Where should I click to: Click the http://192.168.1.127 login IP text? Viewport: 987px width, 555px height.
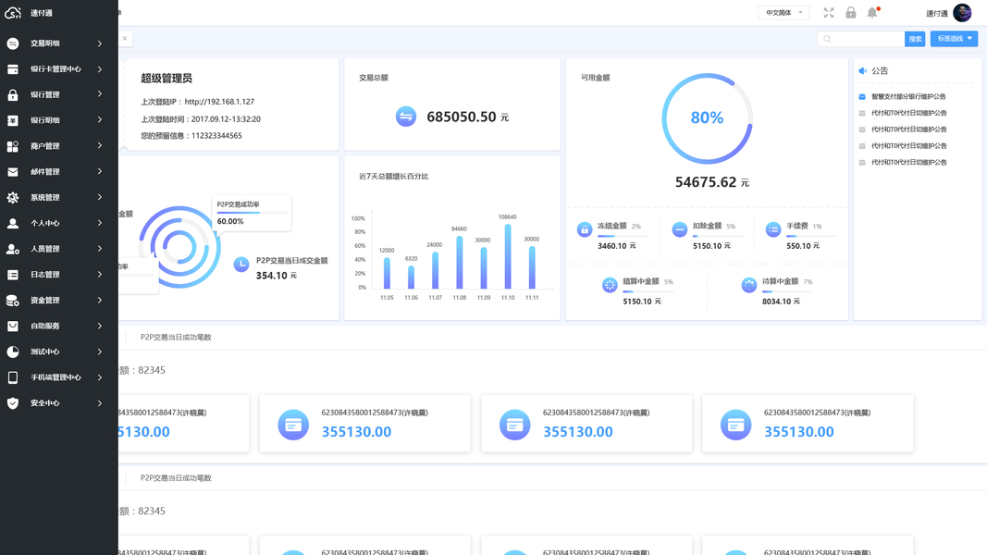pos(219,102)
